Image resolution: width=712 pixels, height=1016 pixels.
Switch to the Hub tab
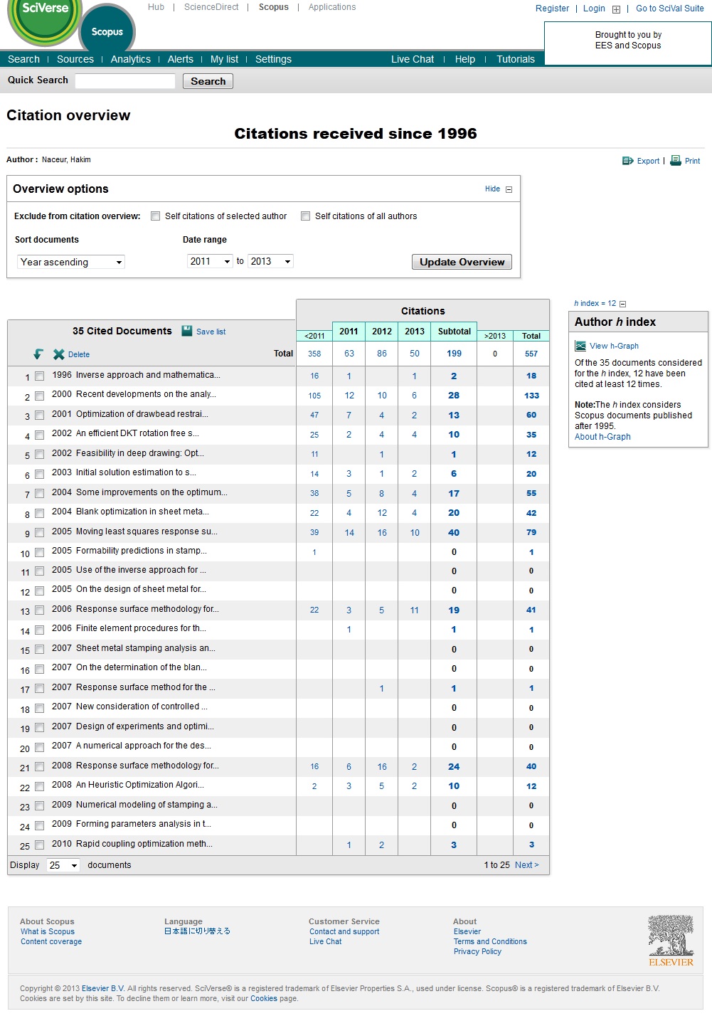click(156, 7)
